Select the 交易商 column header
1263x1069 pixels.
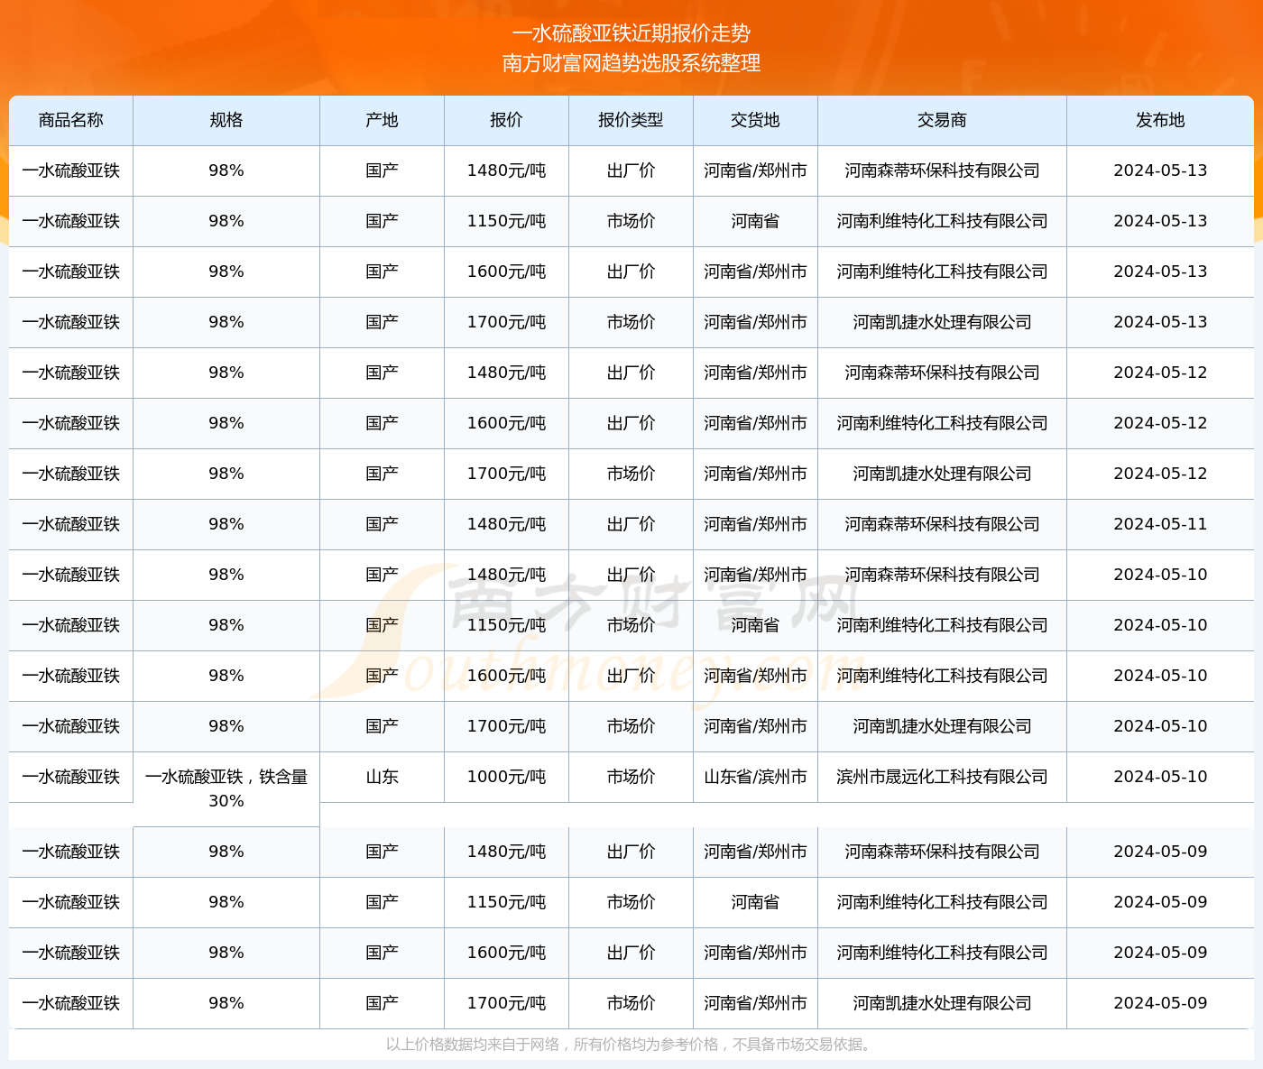click(x=942, y=120)
